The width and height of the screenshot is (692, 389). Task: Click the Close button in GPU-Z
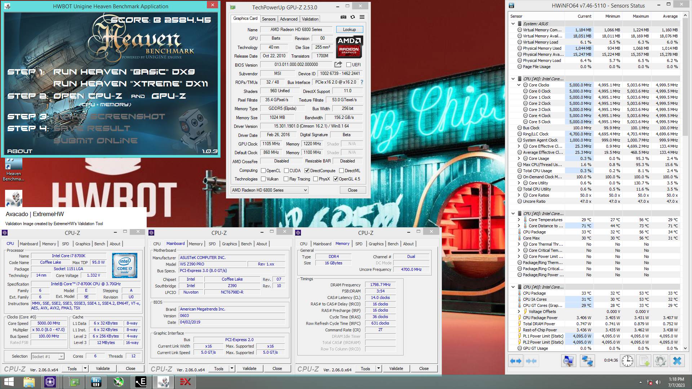click(352, 190)
